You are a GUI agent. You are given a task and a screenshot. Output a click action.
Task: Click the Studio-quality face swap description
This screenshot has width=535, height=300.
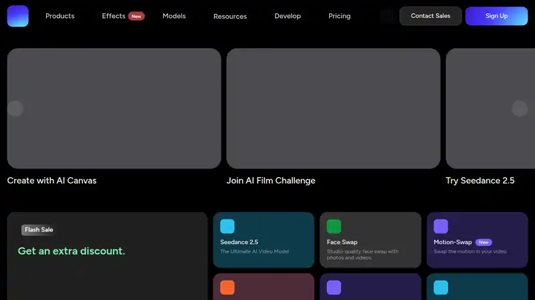pos(362,255)
